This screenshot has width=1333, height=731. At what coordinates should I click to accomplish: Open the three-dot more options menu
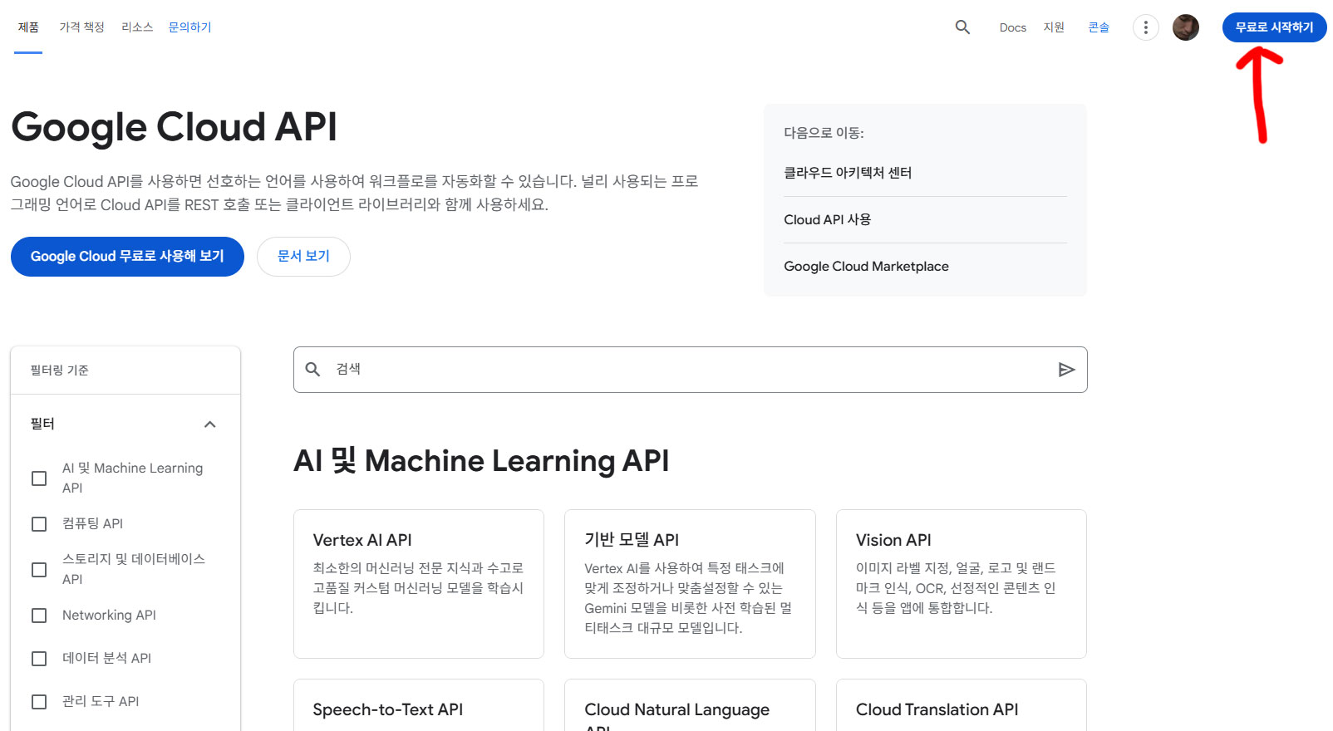[1146, 27]
